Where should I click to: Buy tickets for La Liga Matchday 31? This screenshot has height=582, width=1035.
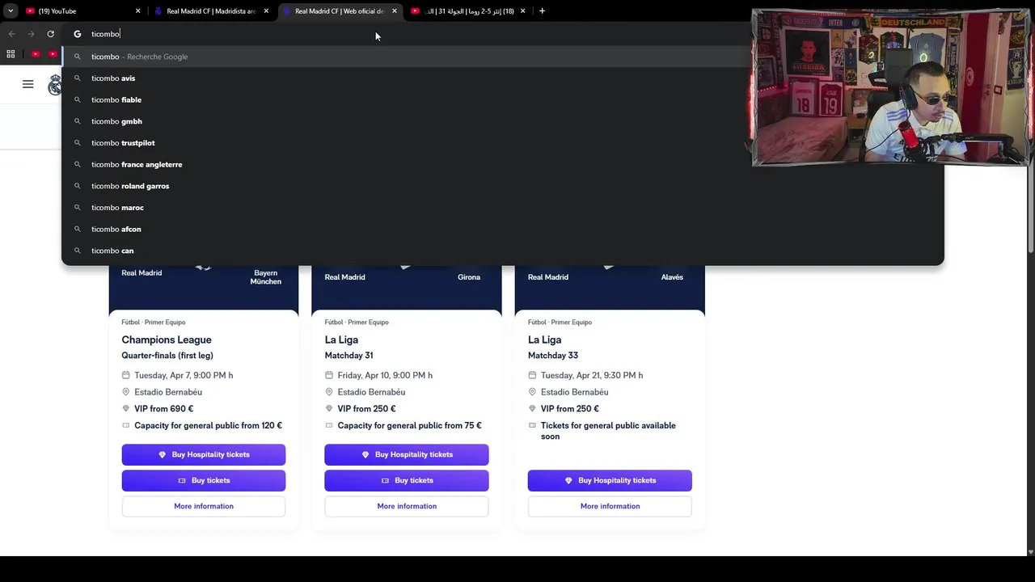407,480
